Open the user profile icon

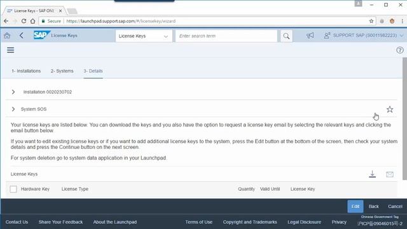[x=327, y=36]
